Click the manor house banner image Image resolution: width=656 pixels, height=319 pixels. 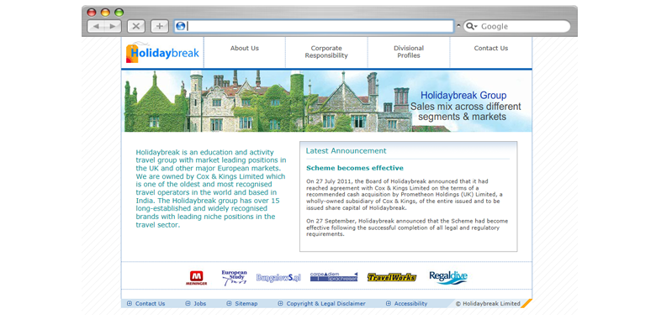(326, 101)
